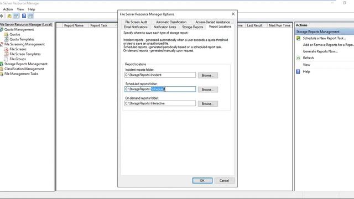Browse for the On-demand reports folder
The width and height of the screenshot is (354, 199).
[x=208, y=104]
